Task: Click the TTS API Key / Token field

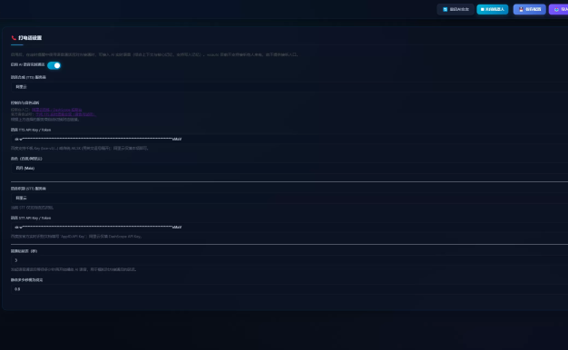Action: coord(289,139)
